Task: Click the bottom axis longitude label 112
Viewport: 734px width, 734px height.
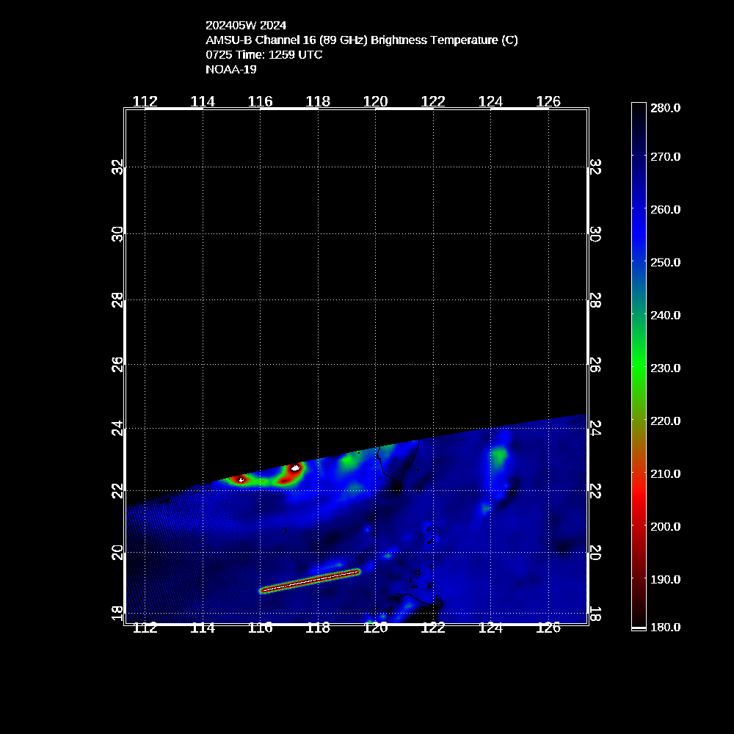Action: pos(145,628)
